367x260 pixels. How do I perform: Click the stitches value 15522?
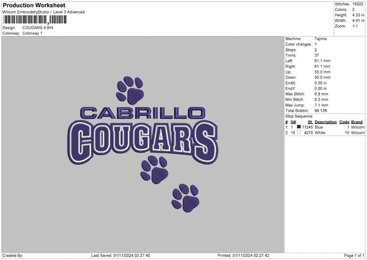[x=357, y=4]
